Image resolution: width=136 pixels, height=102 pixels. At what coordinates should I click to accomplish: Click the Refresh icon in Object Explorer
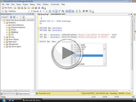click(x=23, y=17)
